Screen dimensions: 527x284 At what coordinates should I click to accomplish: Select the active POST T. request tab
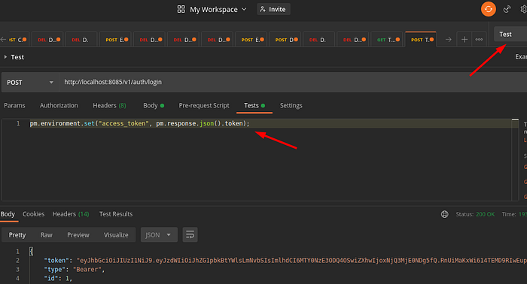(x=421, y=40)
